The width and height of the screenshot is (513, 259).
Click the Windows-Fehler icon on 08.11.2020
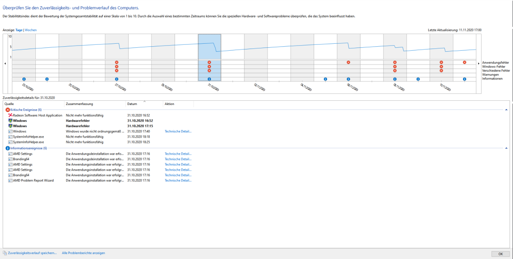395,67
